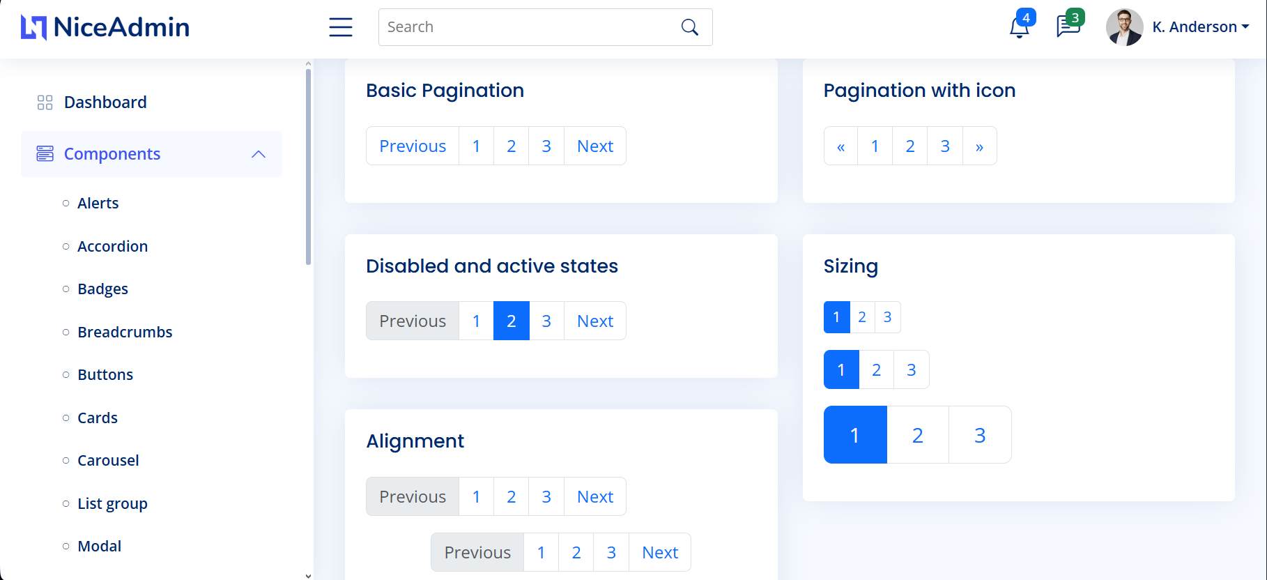Click the largest page 3 in Sizing

(x=980, y=435)
